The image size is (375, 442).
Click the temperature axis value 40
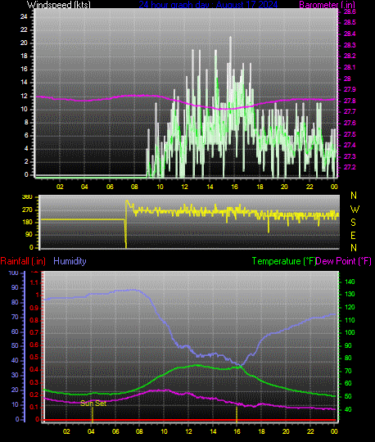pos(348,409)
